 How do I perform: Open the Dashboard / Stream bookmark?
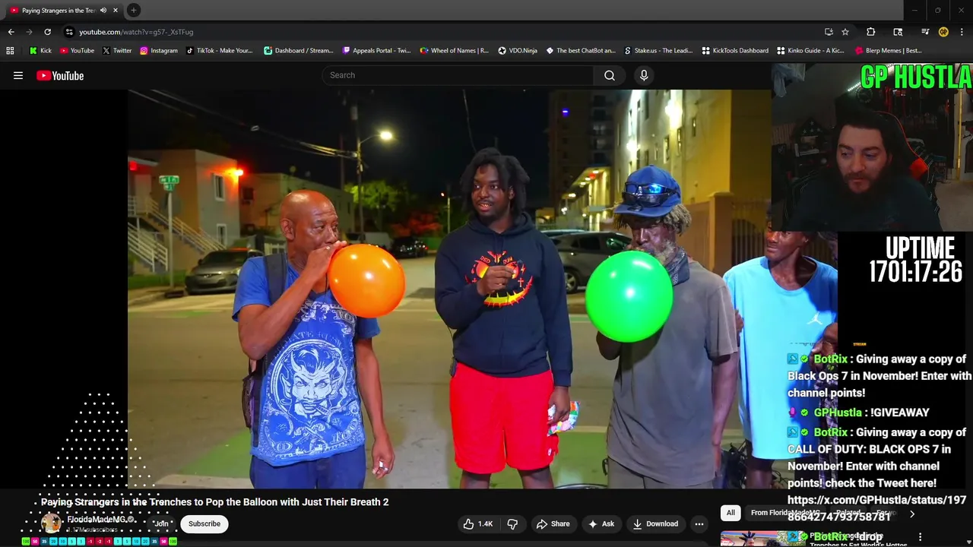click(298, 51)
